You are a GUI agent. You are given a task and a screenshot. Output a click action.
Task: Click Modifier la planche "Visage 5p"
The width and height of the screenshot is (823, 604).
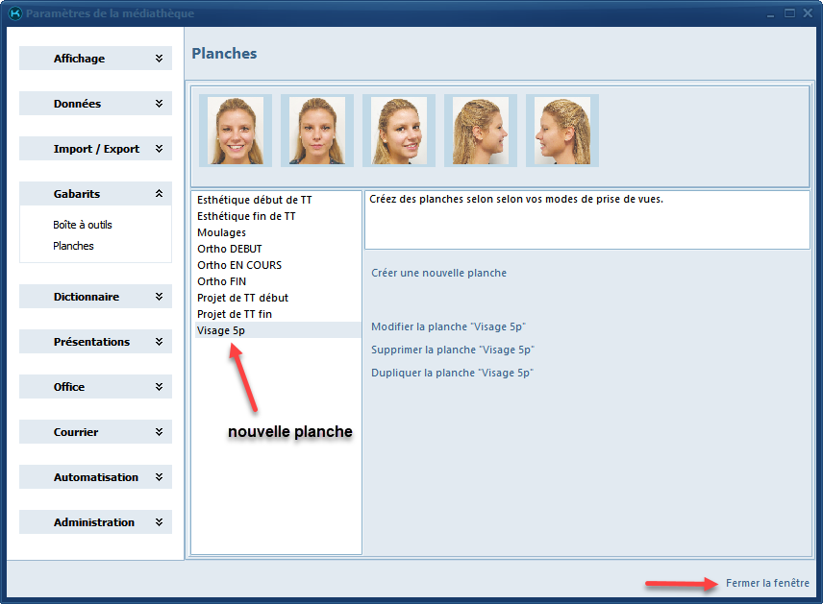[448, 327]
